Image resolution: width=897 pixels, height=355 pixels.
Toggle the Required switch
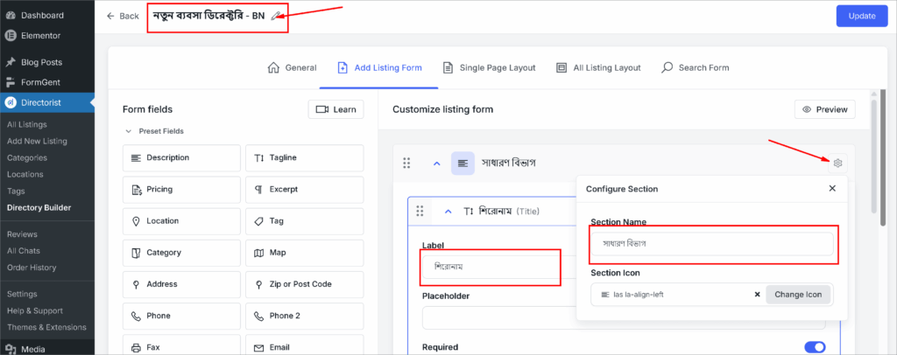click(x=814, y=346)
